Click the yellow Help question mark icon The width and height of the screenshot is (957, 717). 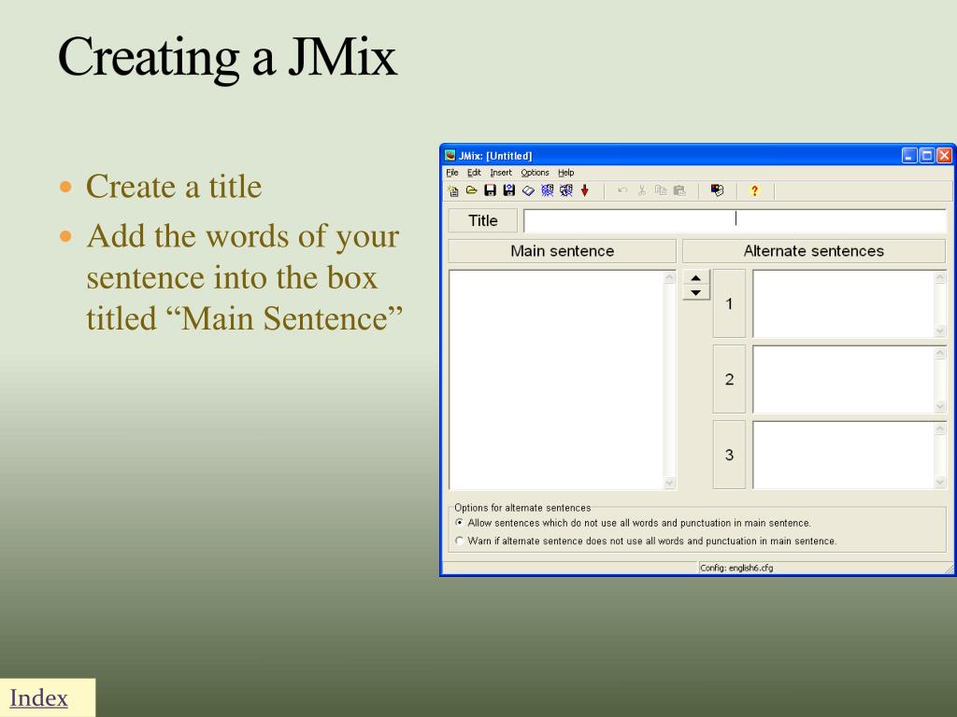click(x=754, y=190)
